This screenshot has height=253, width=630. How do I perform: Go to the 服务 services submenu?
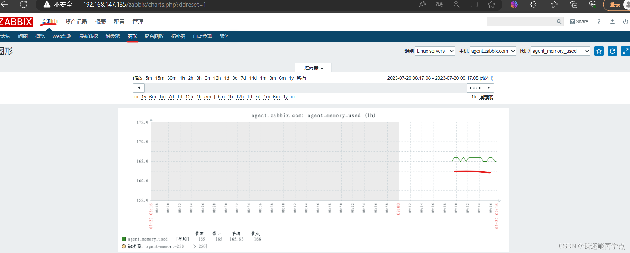pos(224,36)
